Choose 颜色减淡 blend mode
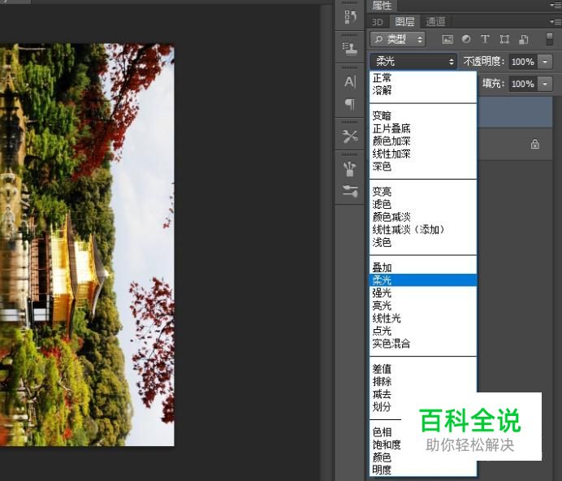Viewport: 562px width, 481px height. coord(423,217)
